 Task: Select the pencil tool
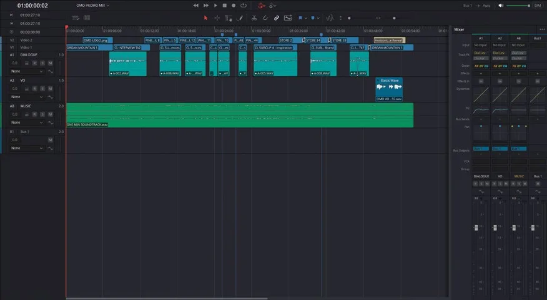click(x=240, y=17)
